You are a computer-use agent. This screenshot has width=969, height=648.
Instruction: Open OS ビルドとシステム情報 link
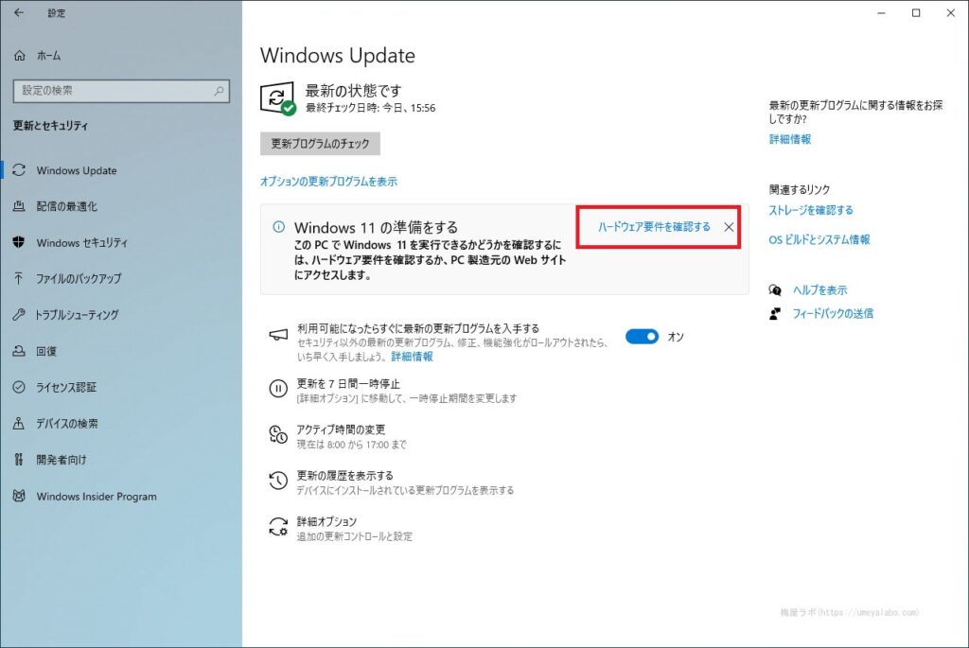[819, 239]
